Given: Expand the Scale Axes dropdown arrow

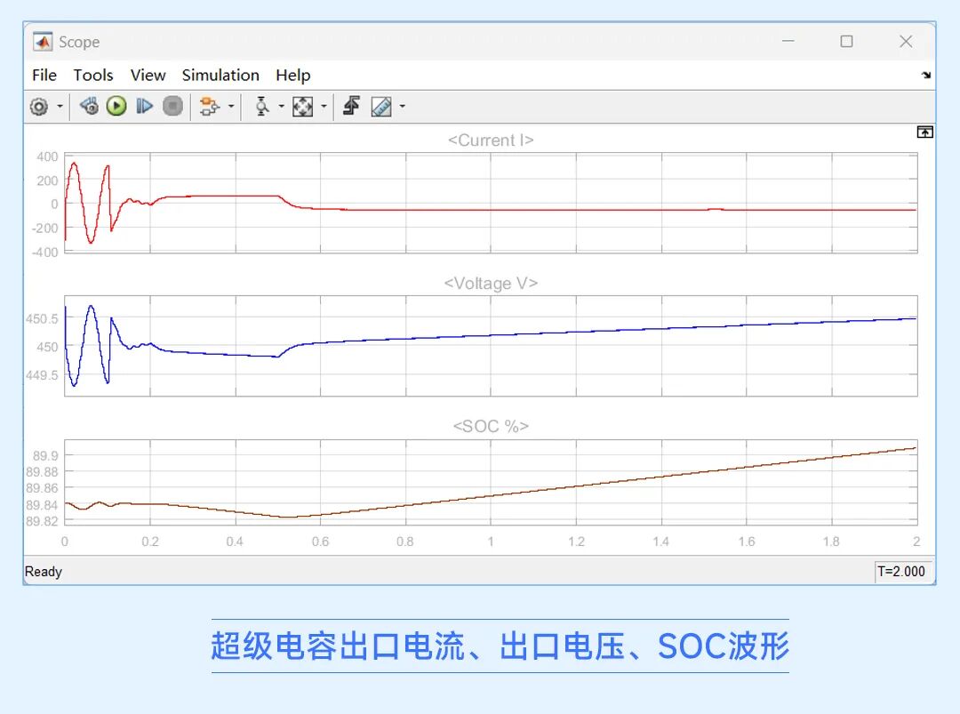Looking at the screenshot, I should point(324,107).
